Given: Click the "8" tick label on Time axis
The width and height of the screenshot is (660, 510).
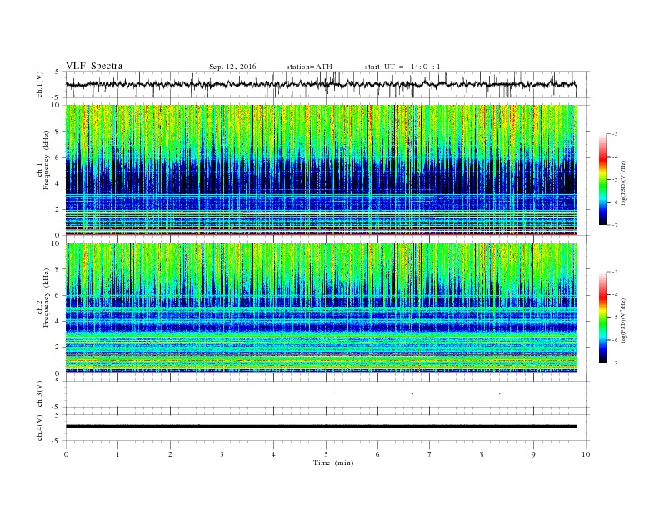Looking at the screenshot, I should pos(482,454).
